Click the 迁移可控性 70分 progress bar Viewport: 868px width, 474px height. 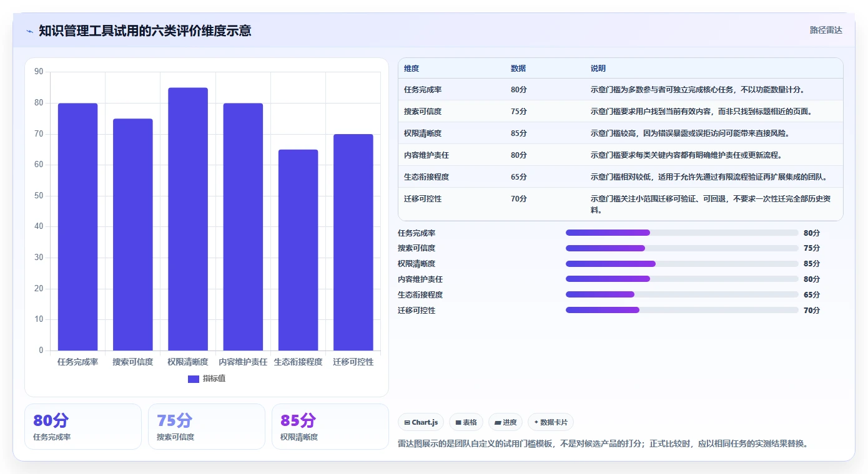coord(682,310)
